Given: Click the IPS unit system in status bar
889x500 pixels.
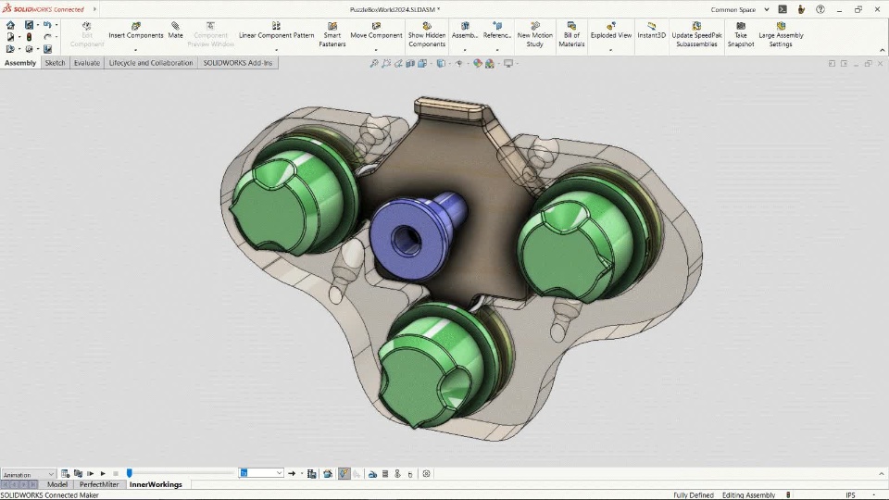Looking at the screenshot, I should (x=850, y=494).
